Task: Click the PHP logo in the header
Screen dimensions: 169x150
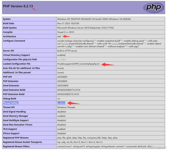Action: click(x=153, y=8)
